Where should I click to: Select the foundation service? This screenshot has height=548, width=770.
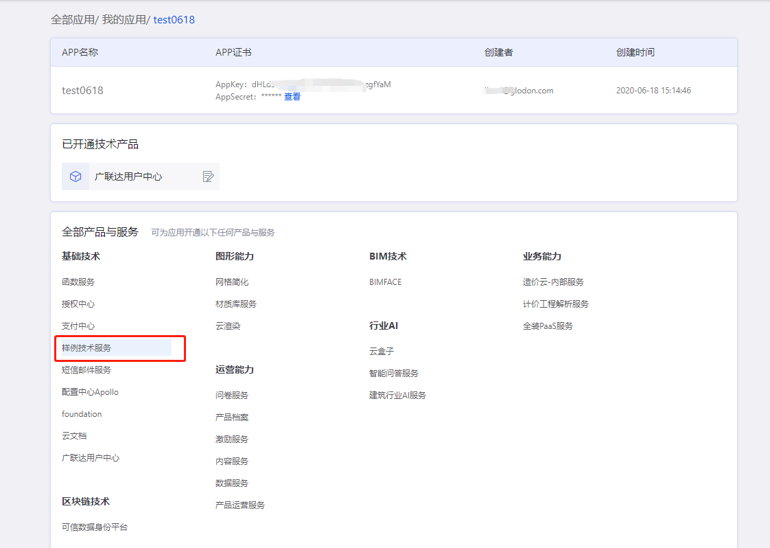tap(82, 414)
